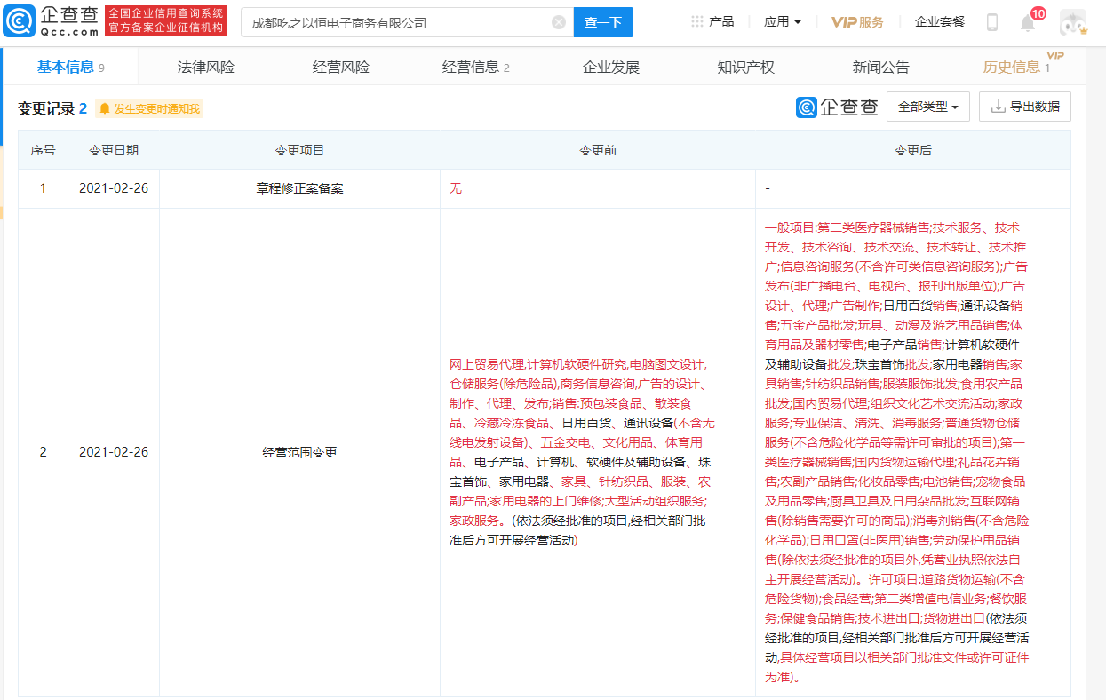Open the user avatar profile
The image size is (1106, 700).
(x=1073, y=22)
